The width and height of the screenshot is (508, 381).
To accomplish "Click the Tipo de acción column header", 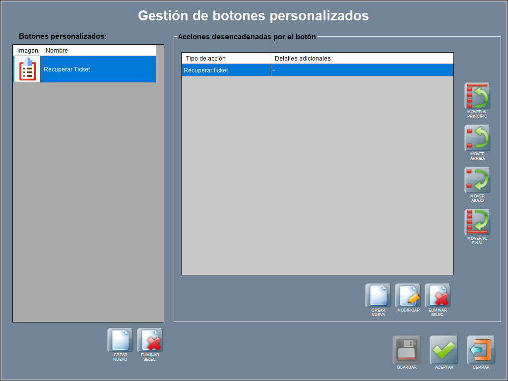I will click(226, 59).
